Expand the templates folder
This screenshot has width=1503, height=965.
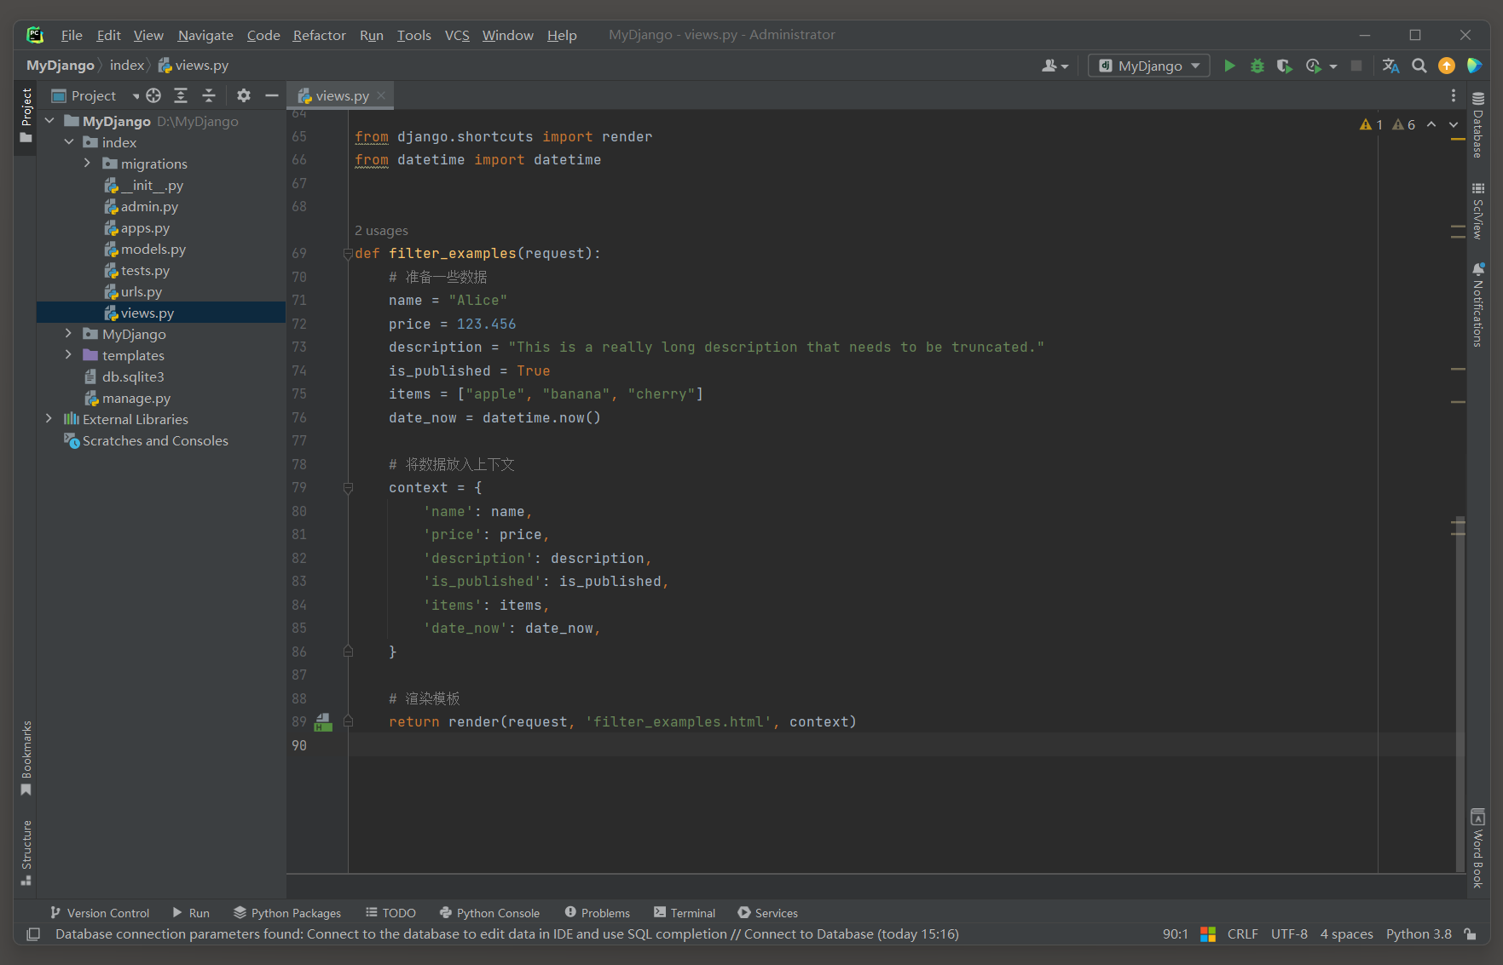(x=69, y=355)
